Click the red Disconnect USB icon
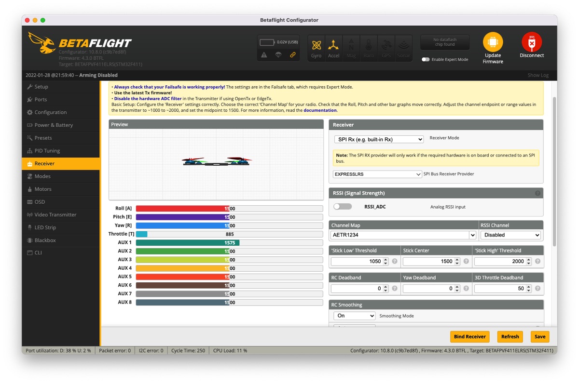 (532, 42)
